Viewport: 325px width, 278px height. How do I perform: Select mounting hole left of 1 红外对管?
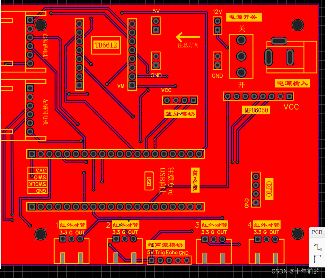pos(40,234)
